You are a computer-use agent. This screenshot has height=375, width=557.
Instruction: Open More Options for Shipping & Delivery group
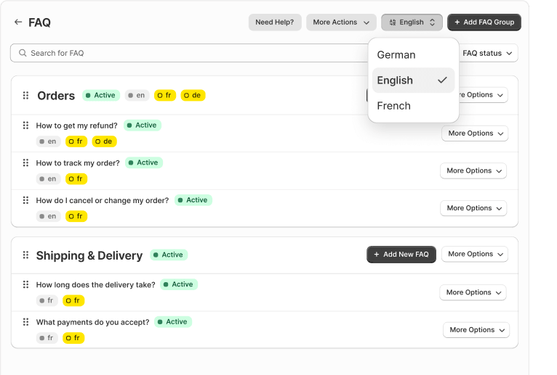tap(474, 254)
